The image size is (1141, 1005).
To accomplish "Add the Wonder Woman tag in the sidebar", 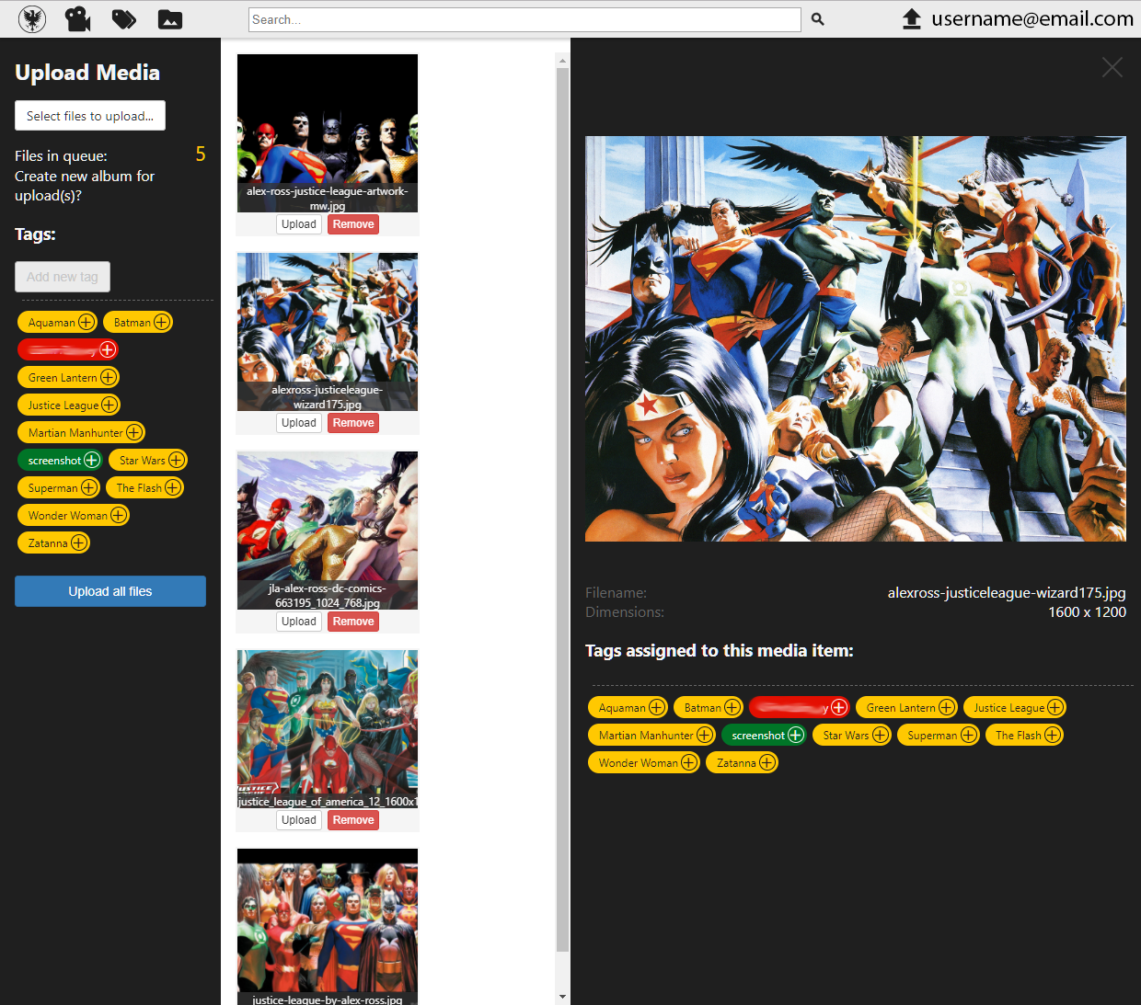I will click(x=119, y=515).
